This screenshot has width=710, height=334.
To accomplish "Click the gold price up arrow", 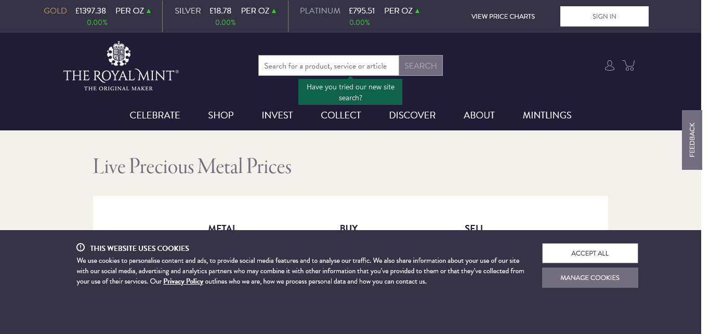I will pyautogui.click(x=149, y=11).
